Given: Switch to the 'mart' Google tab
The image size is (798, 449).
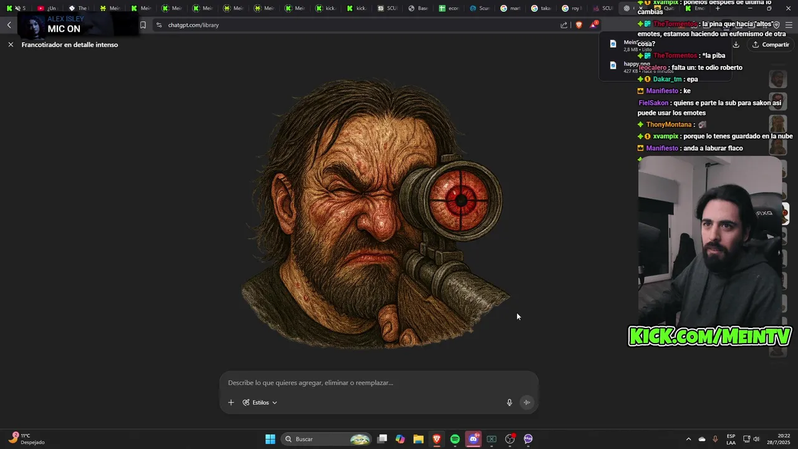Looking at the screenshot, I should [511, 8].
